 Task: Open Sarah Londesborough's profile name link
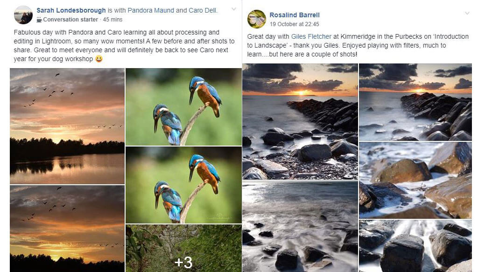coord(71,10)
